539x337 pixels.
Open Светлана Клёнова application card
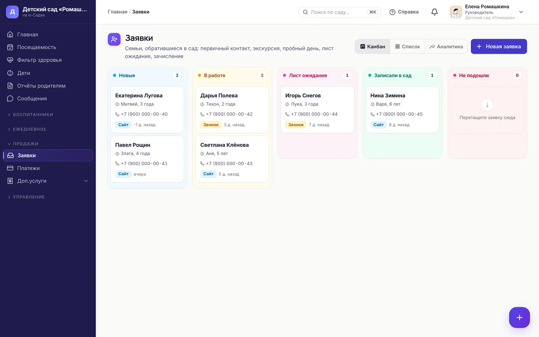click(x=232, y=159)
